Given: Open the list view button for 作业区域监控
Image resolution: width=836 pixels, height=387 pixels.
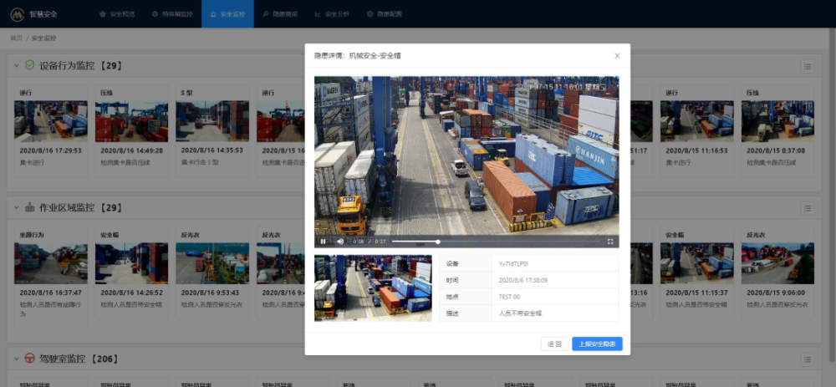Looking at the screenshot, I should click(x=808, y=208).
